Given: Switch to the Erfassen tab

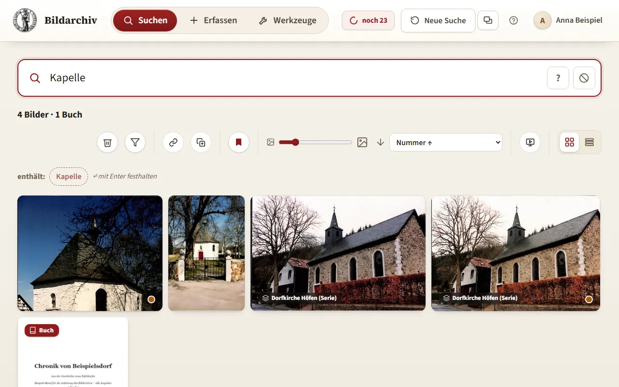Looking at the screenshot, I should (213, 20).
